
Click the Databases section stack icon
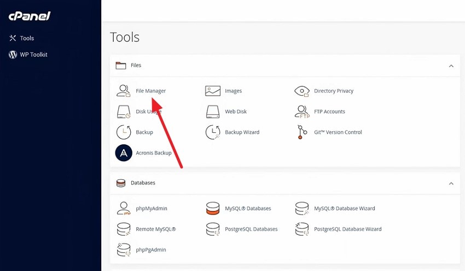tap(121, 183)
